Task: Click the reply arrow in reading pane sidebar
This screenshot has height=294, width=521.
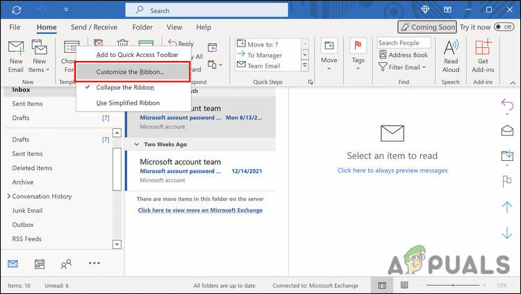Action: tap(507, 105)
